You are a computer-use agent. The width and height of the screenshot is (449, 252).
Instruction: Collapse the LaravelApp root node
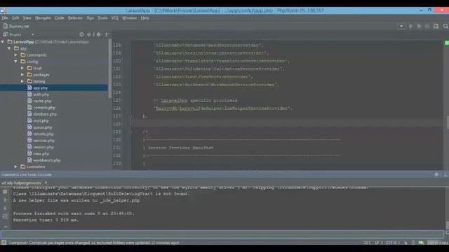(3, 42)
